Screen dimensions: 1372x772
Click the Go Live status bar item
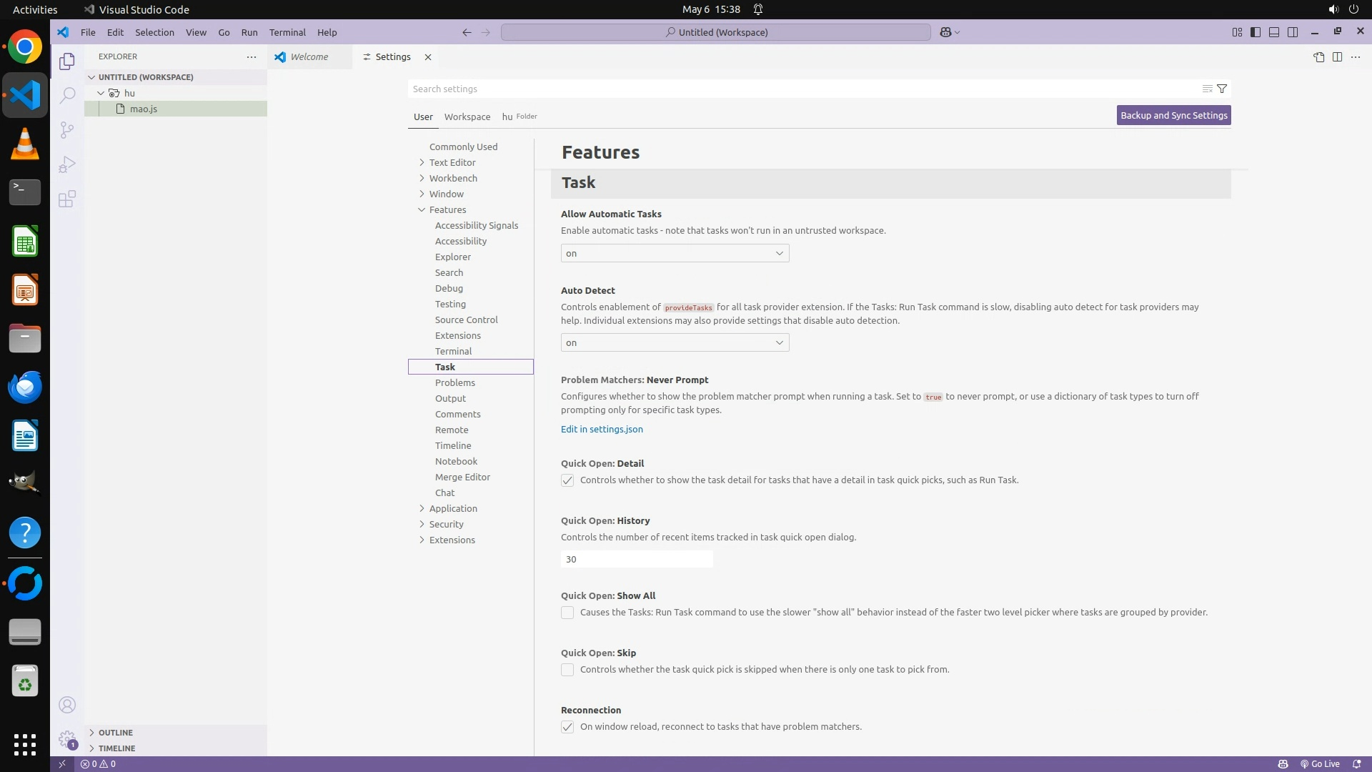click(1319, 763)
